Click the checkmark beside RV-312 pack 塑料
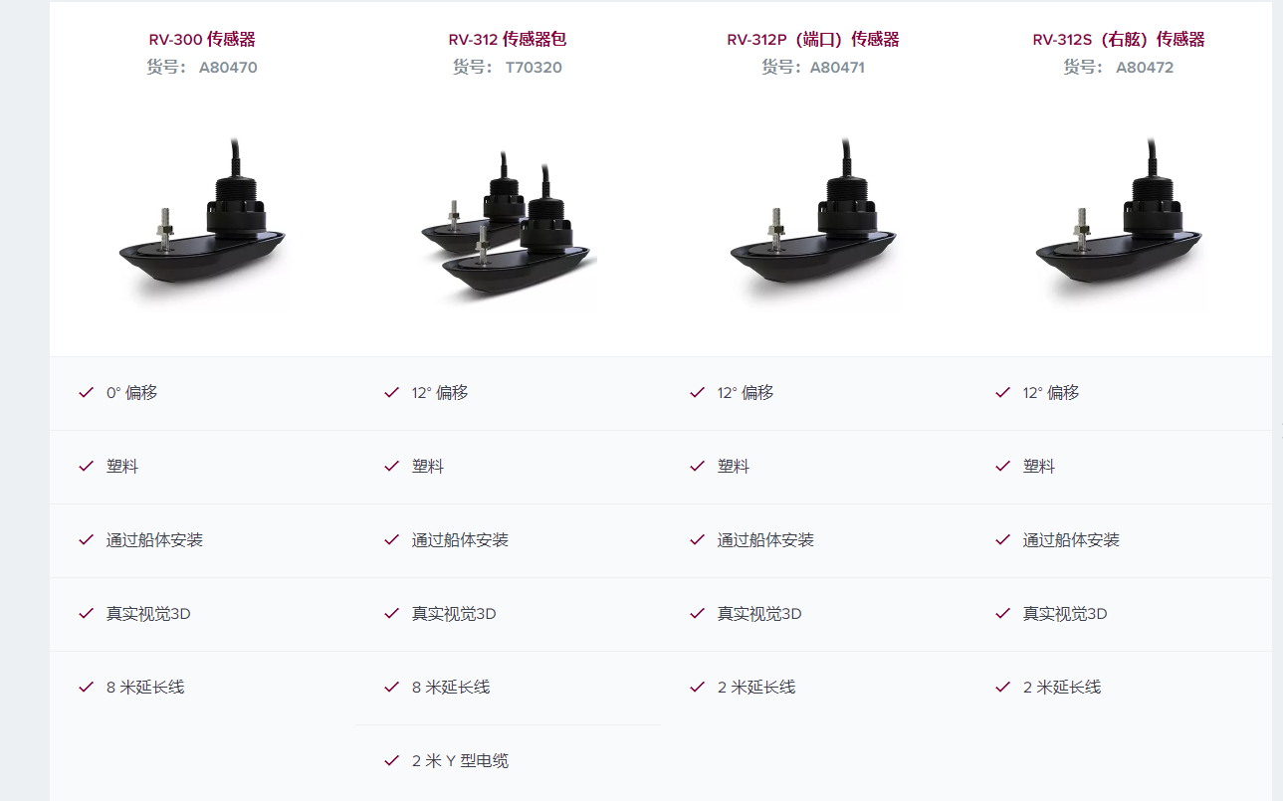 click(x=391, y=467)
